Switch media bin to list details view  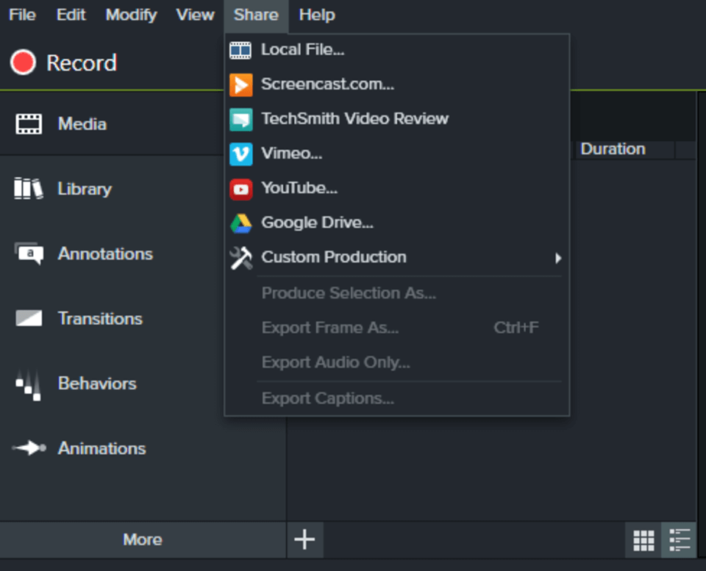pyautogui.click(x=680, y=540)
